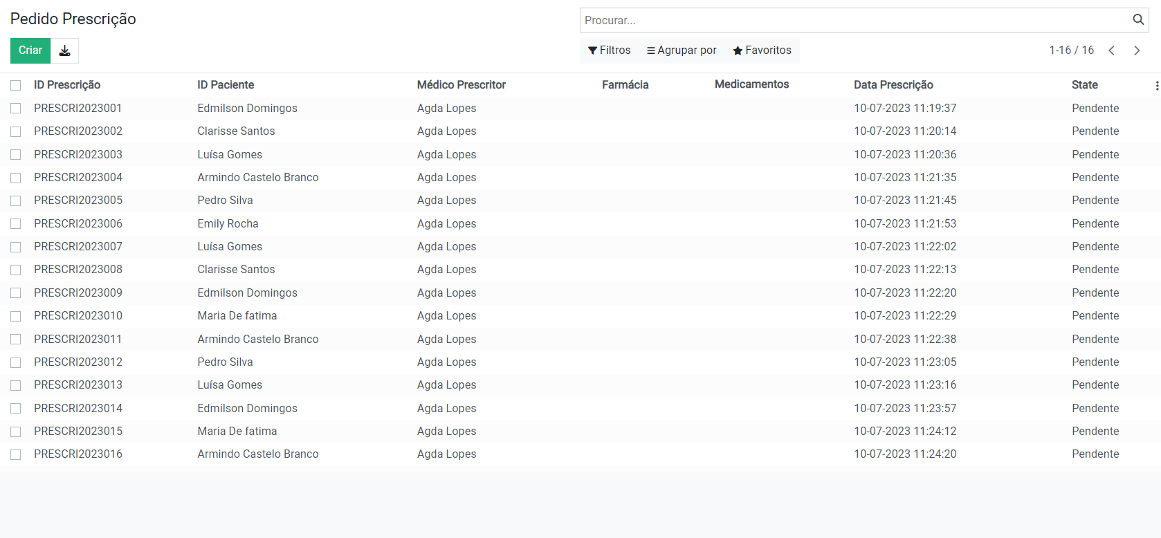Select checkbox for PRESCRI2023005

[16, 201]
